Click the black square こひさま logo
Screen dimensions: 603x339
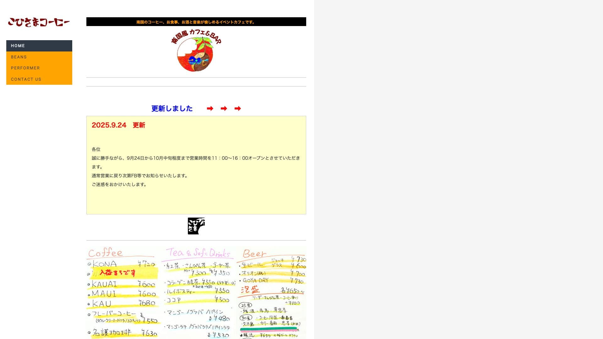pos(196,226)
